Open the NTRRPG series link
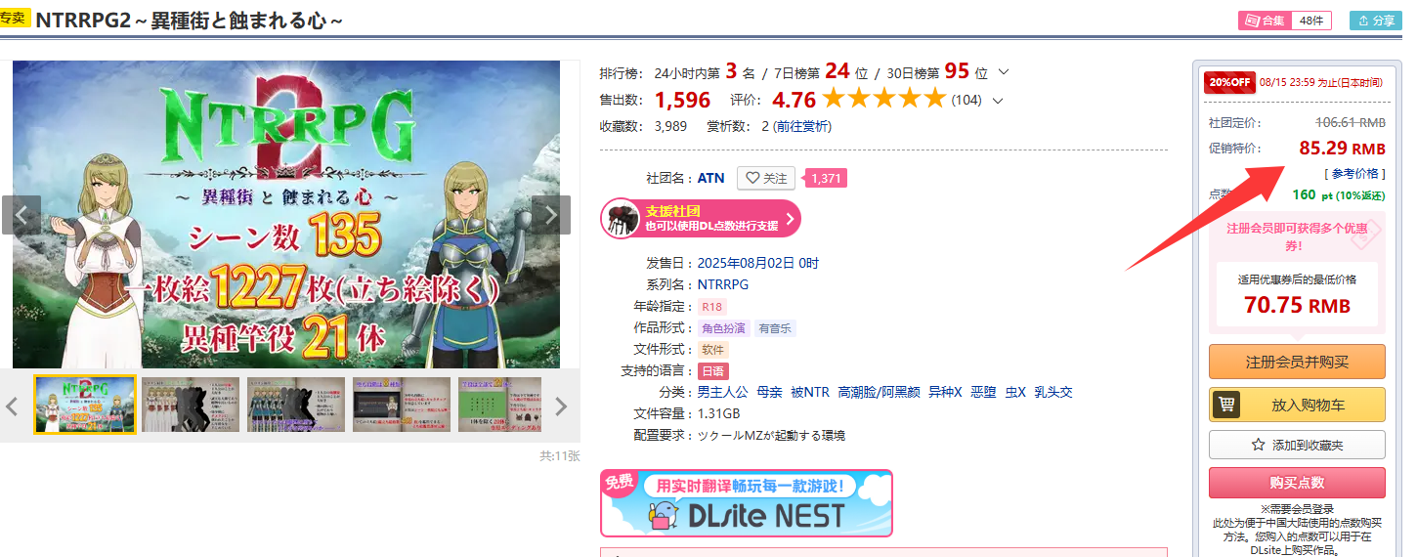The width and height of the screenshot is (1417, 557). [722, 284]
